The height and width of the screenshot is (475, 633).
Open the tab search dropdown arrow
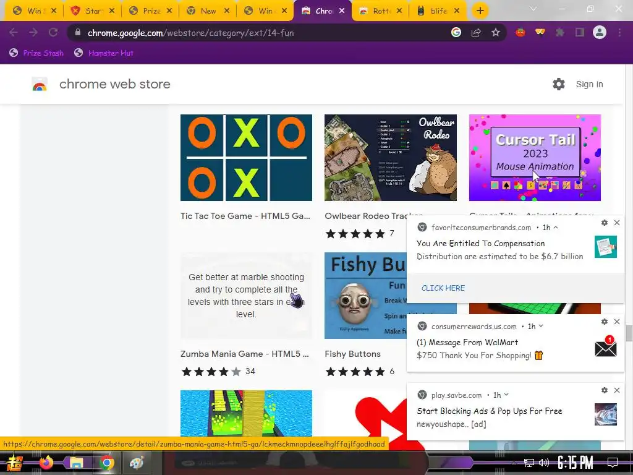click(533, 9)
